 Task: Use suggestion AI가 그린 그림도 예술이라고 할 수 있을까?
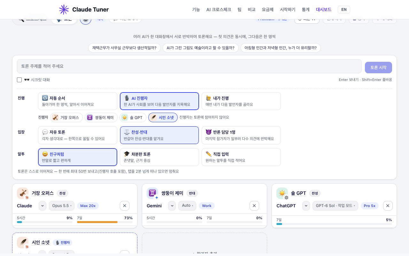tap(201, 48)
